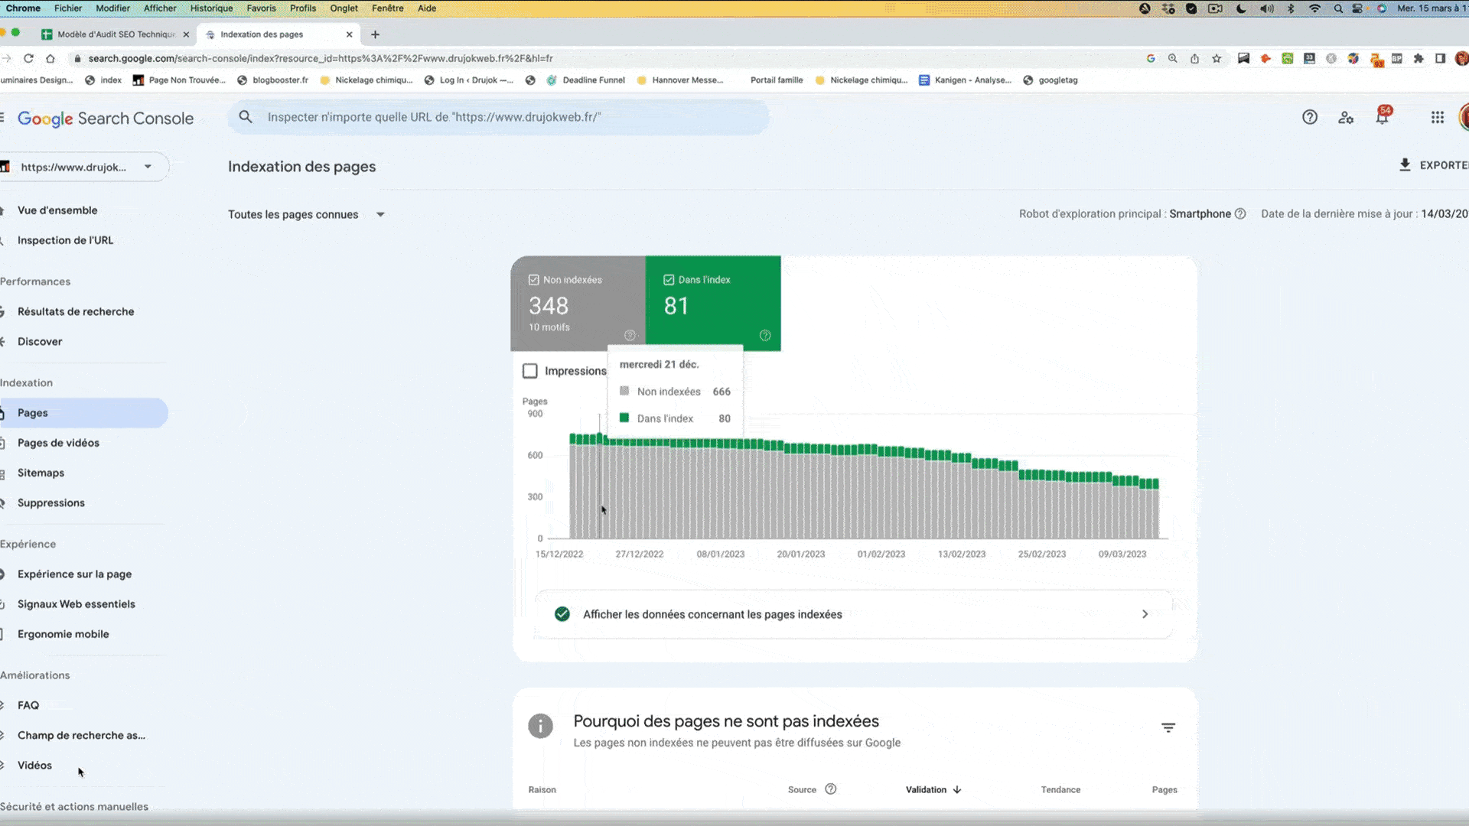Close the Indexation des pages tab
This screenshot has height=826, width=1469.
click(349, 34)
